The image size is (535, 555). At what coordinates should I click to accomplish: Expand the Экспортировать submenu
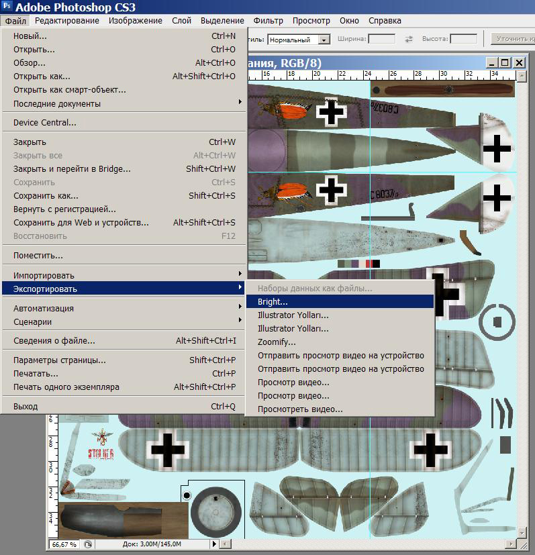coord(124,289)
